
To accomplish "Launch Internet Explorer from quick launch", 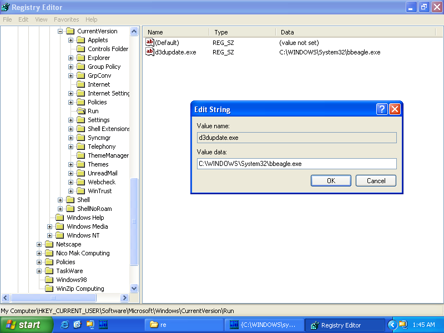I will (x=64, y=325).
